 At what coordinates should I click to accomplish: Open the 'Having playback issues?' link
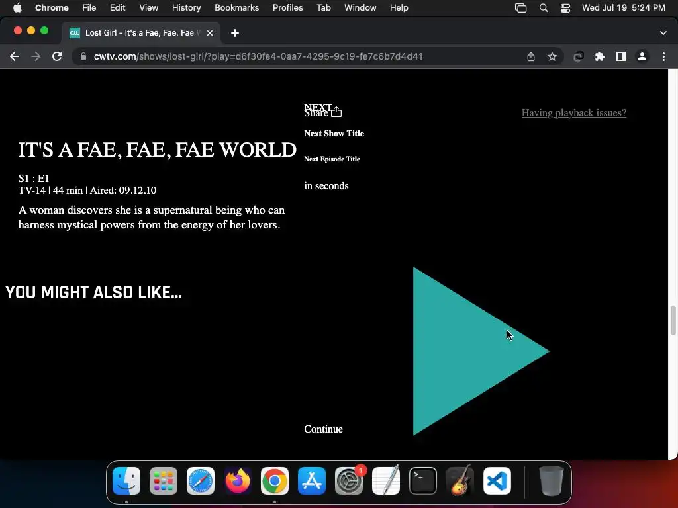(574, 112)
